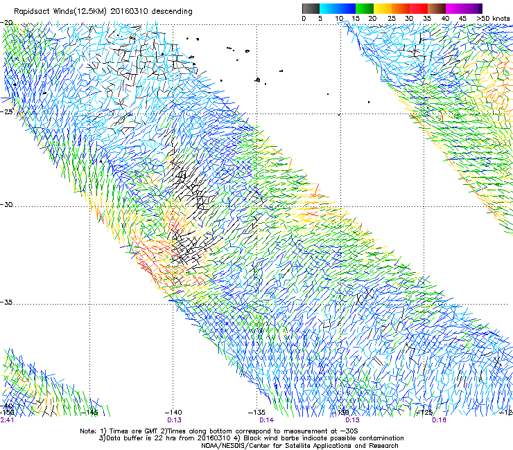Click the '-35' latitude axis label
This screenshot has height=450, width=513.
point(6,303)
